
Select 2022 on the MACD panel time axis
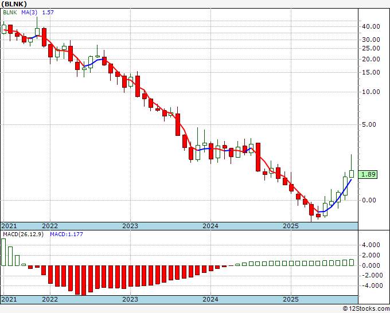click(x=50, y=299)
